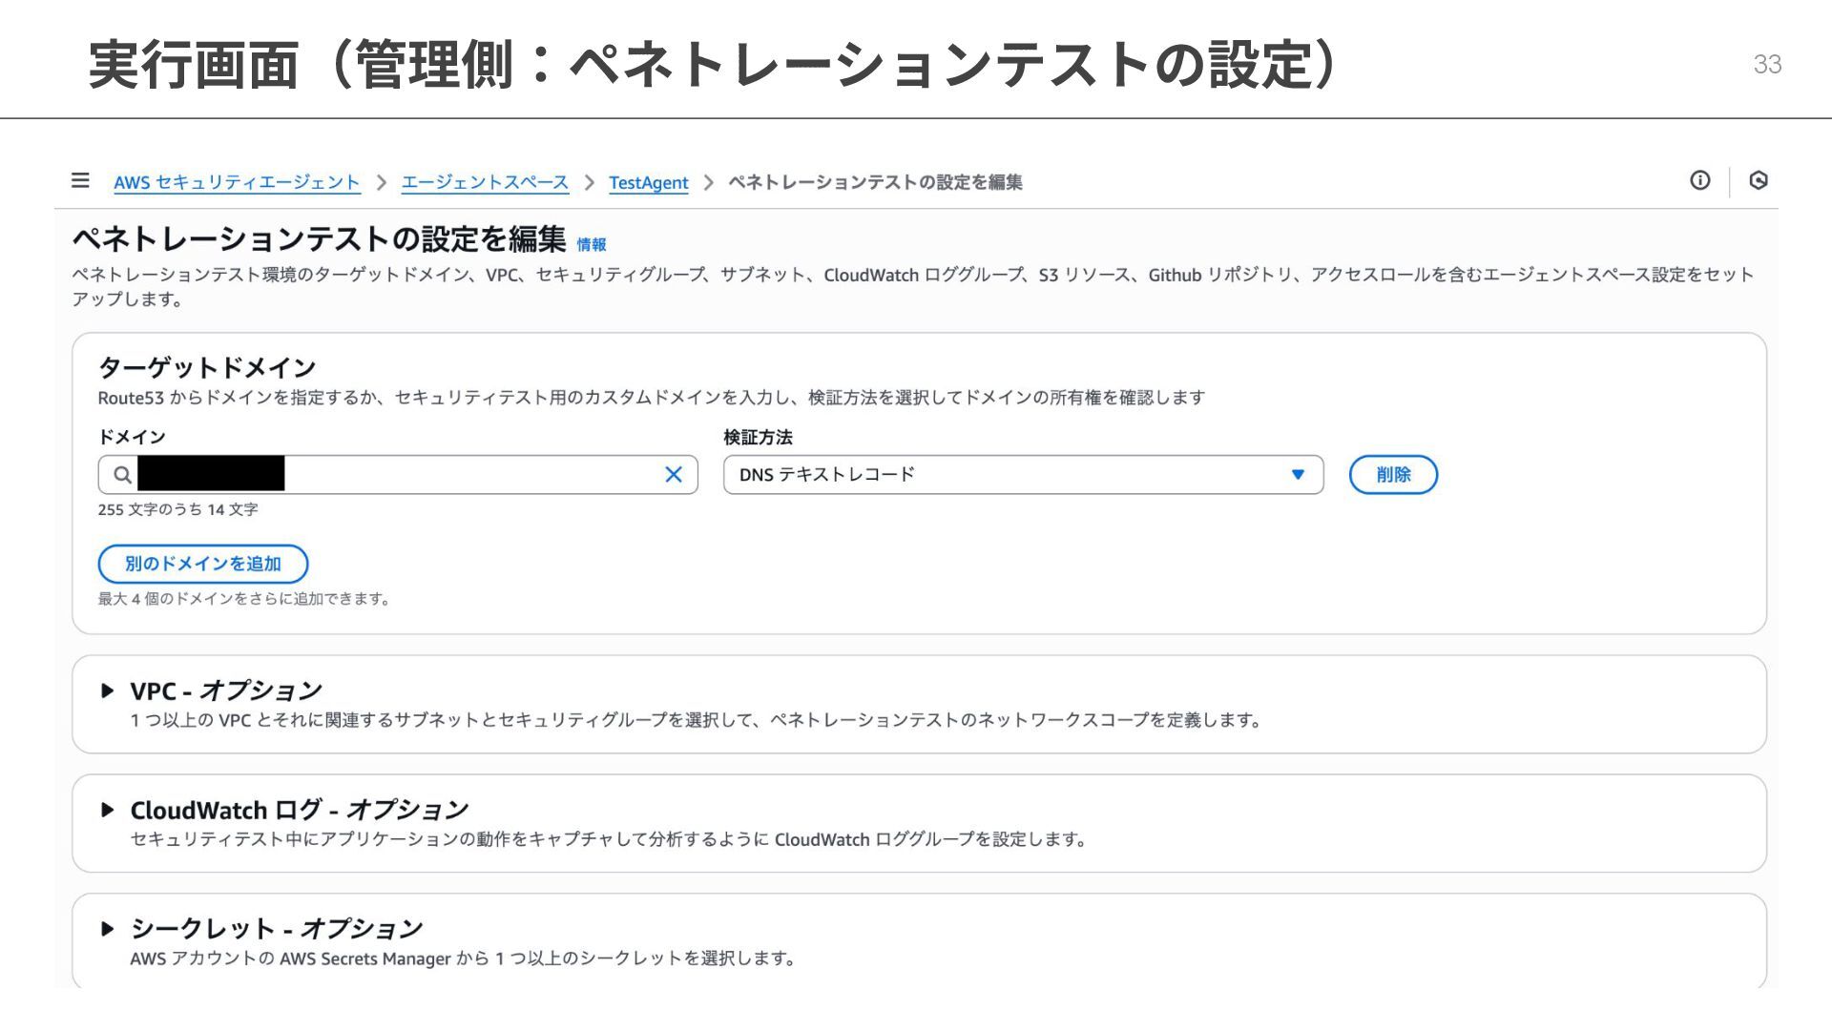This screenshot has height=1030, width=1832.
Task: Click 別のドメインを追加 button
Action: point(202,564)
